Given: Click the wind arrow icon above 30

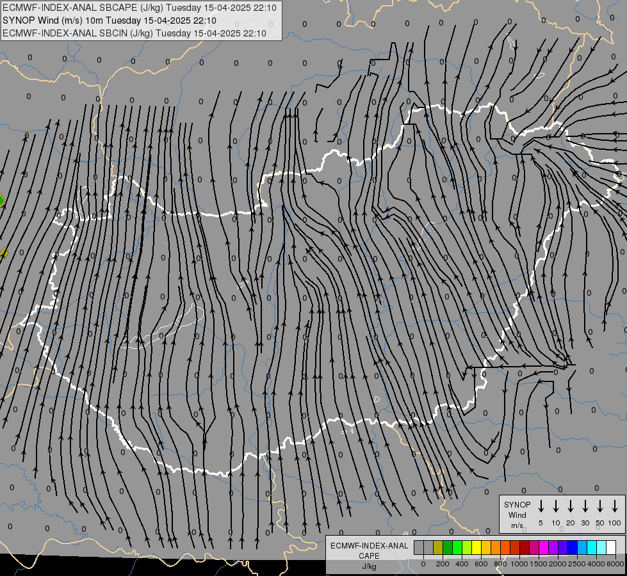Looking at the screenshot, I should pyautogui.click(x=585, y=506).
